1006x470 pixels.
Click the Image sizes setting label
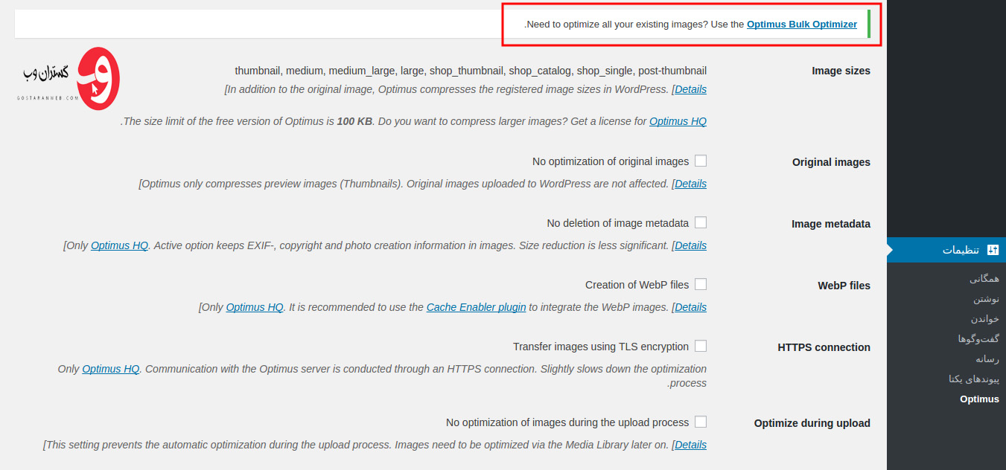click(841, 71)
